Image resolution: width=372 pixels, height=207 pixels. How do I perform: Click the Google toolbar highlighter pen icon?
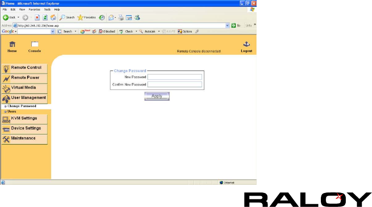coord(197,31)
